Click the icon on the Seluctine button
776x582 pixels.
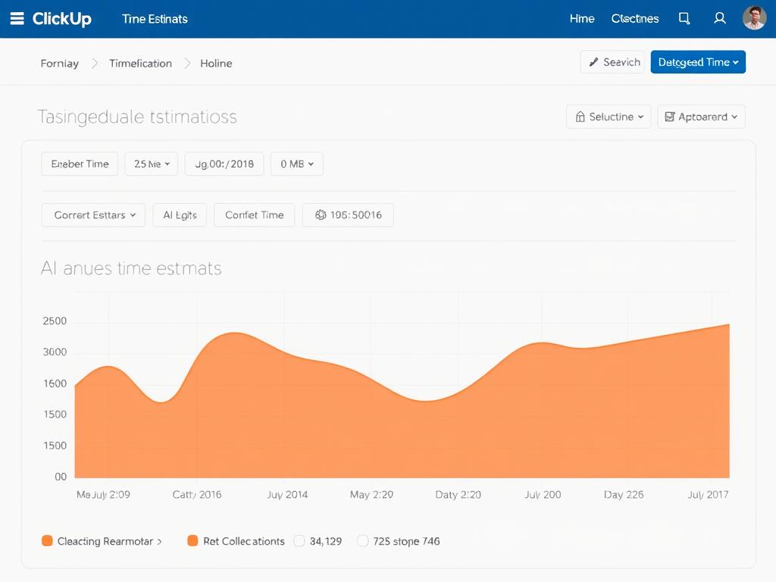click(580, 117)
